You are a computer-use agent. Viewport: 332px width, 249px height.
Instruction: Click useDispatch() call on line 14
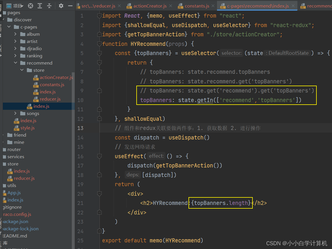pos(189,137)
